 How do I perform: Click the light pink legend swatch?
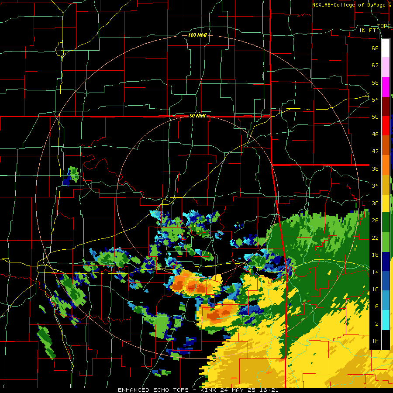[386, 67]
